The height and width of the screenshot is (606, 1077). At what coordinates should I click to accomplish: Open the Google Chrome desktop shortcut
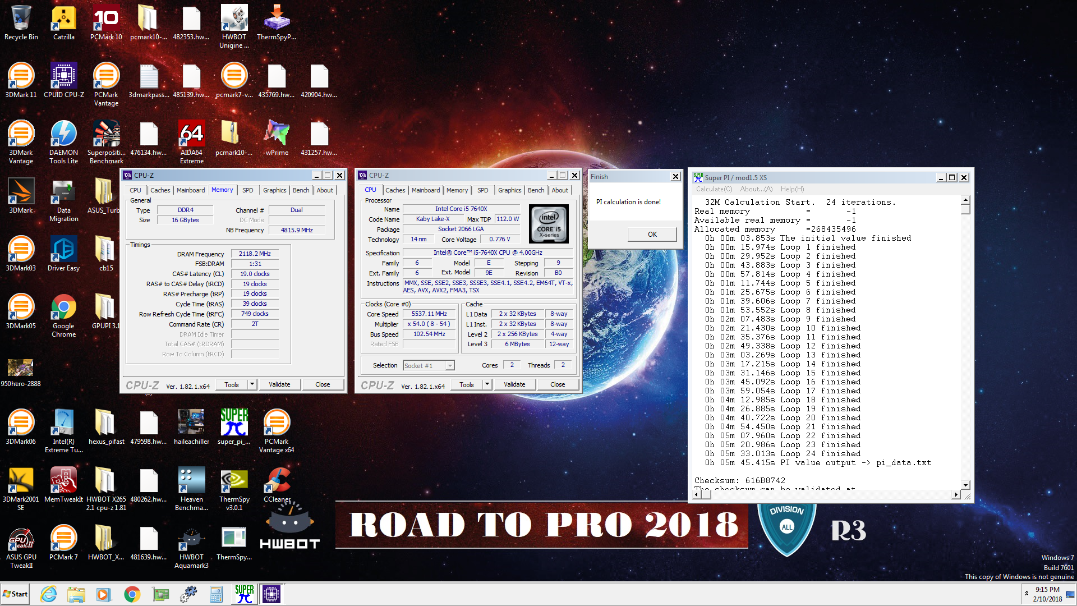point(64,315)
